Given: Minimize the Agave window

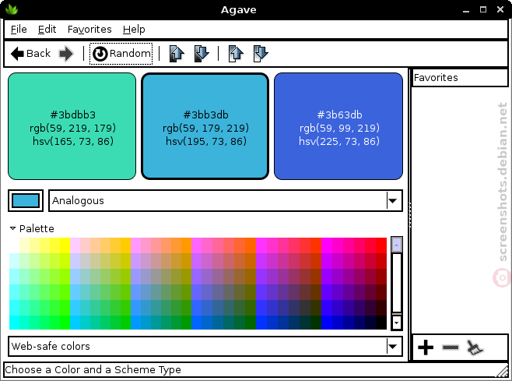Looking at the screenshot, I should tap(466, 10).
